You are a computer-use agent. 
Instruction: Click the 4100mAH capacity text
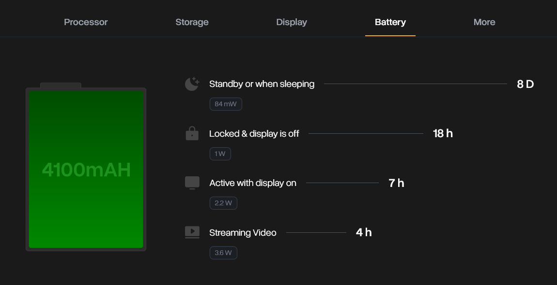[x=86, y=170]
